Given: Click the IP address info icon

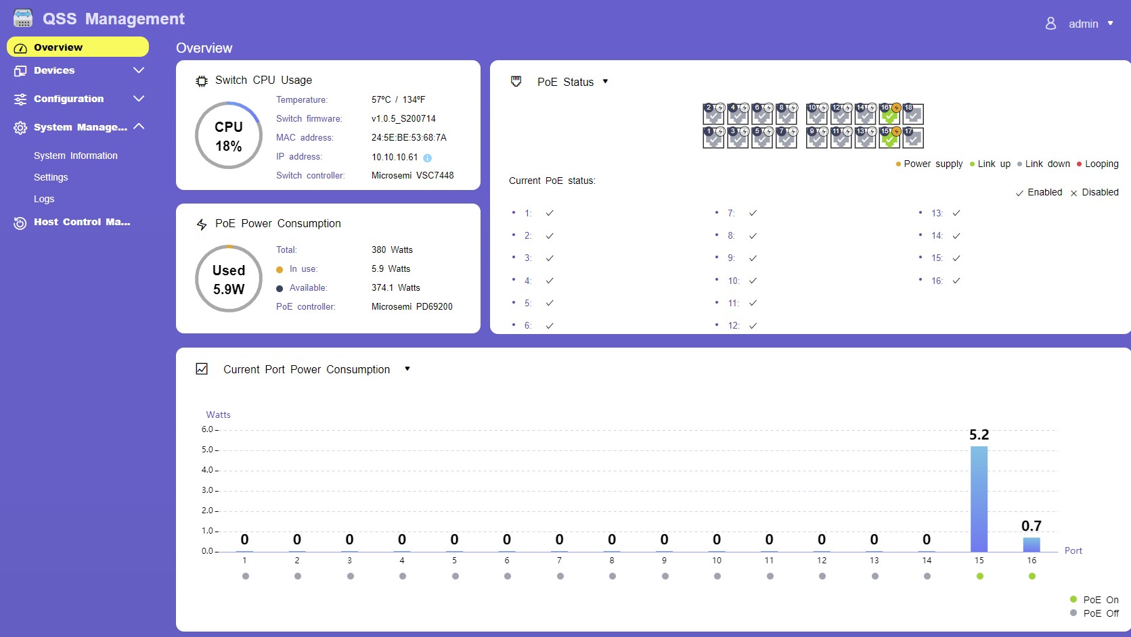Looking at the screenshot, I should tap(427, 158).
